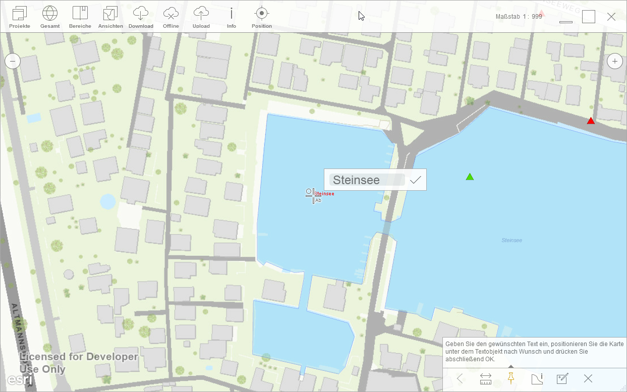Screen dimensions: 627x392
Task: Open Bereiche bookmarks
Action: click(80, 17)
